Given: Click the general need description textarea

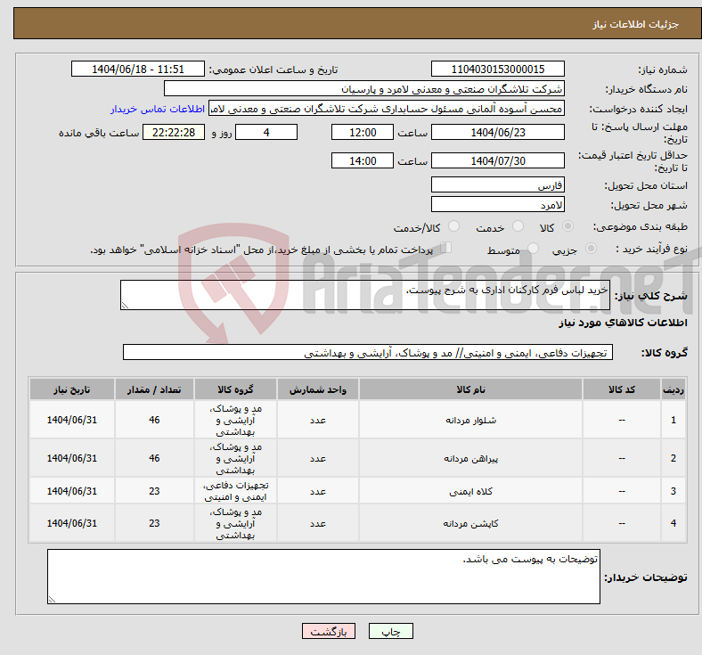Looking at the screenshot, I should (365, 295).
